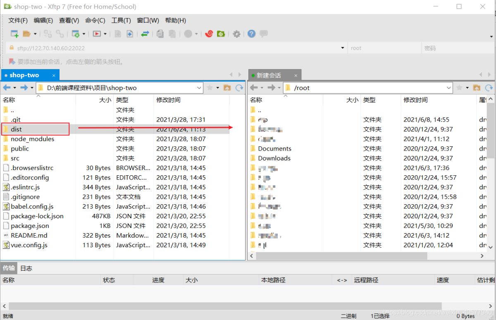Select the dist folder in local pane
This screenshot has width=496, height=320.
[17, 129]
